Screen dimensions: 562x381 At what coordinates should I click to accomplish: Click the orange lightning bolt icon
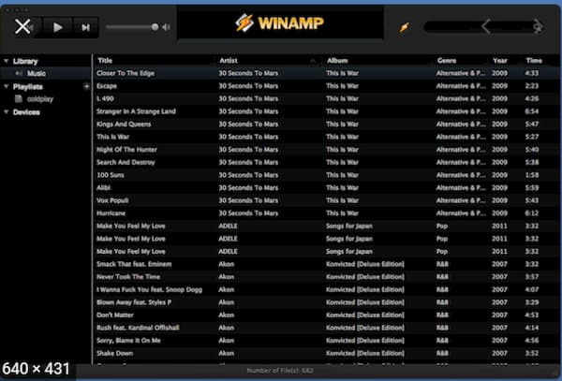(x=405, y=27)
